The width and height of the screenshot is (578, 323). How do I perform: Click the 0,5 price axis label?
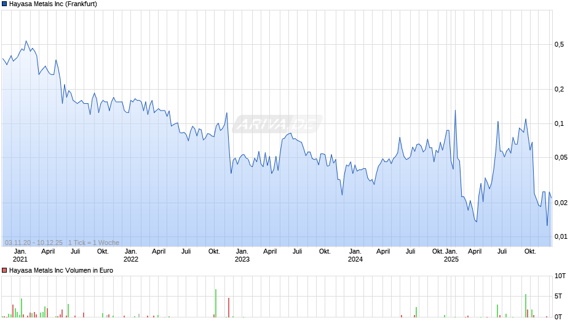pyautogui.click(x=559, y=45)
